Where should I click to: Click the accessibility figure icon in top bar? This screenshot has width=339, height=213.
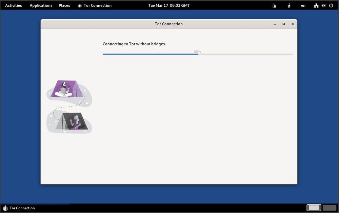(289, 5)
